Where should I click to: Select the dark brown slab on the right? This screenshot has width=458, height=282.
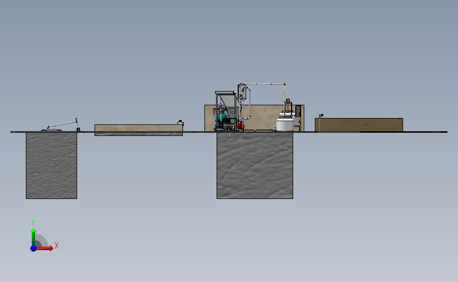359,125
